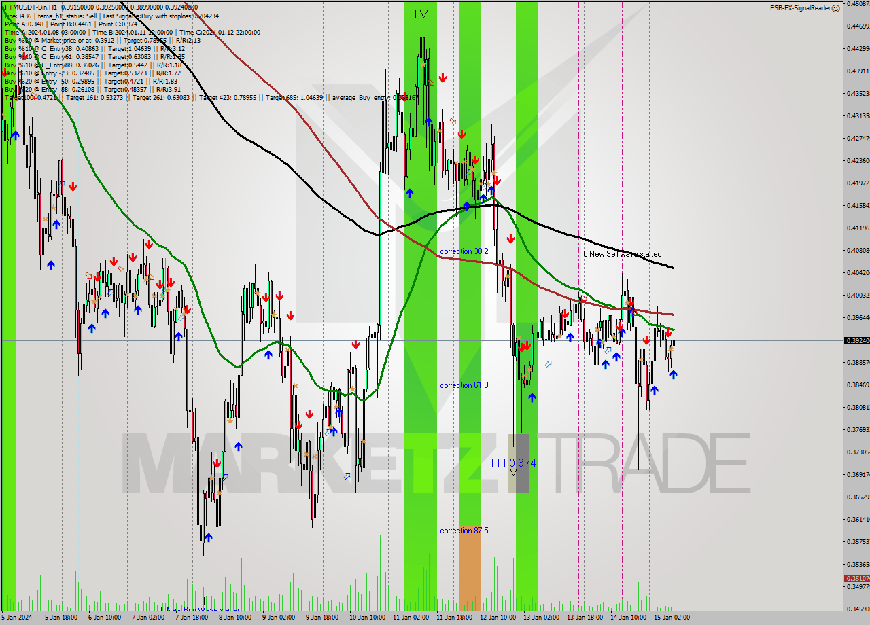Click the FSB-FX-SignalReader expert label
The height and width of the screenshot is (625, 870).
point(800,8)
